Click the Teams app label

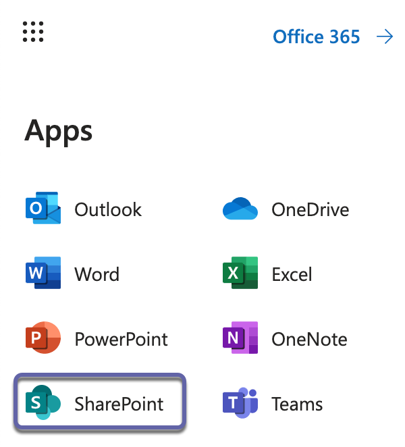pos(297,404)
